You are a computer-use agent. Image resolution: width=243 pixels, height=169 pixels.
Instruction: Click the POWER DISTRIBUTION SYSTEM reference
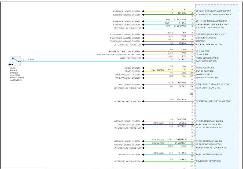click(124, 51)
